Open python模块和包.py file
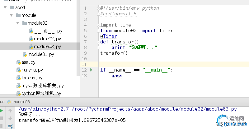The height and width of the screenshot is (129, 249). click(x=39, y=93)
